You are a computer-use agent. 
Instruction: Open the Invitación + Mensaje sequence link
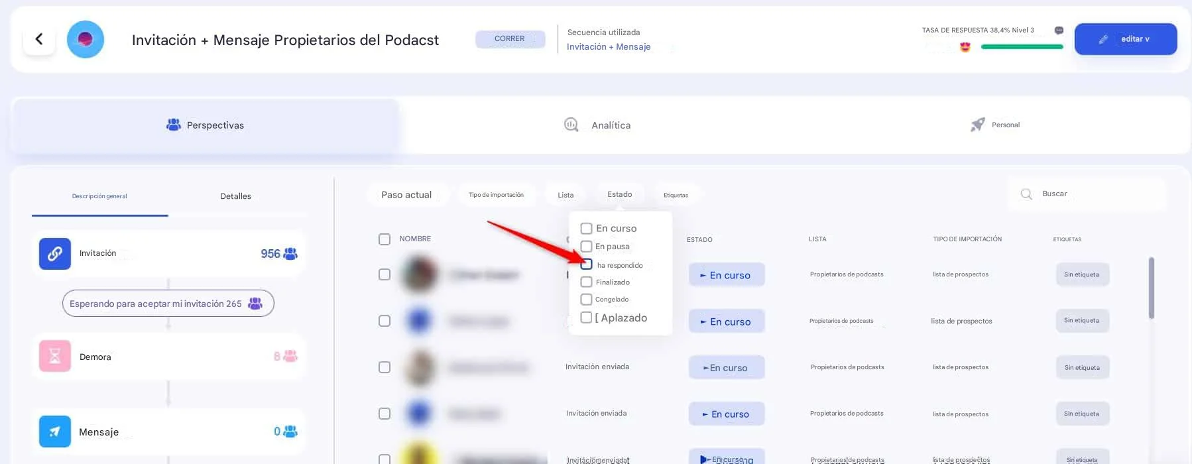tap(609, 46)
